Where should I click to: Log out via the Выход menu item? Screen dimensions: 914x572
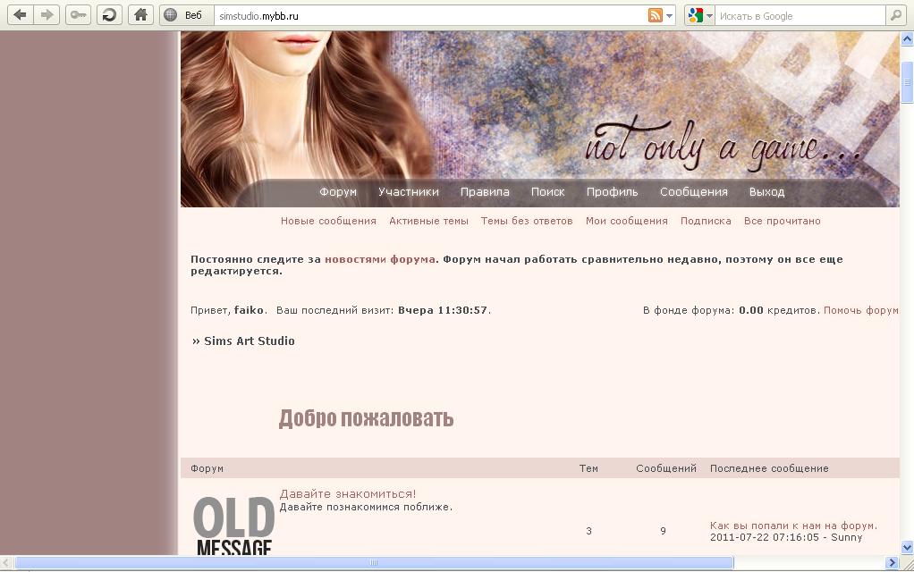click(x=767, y=191)
